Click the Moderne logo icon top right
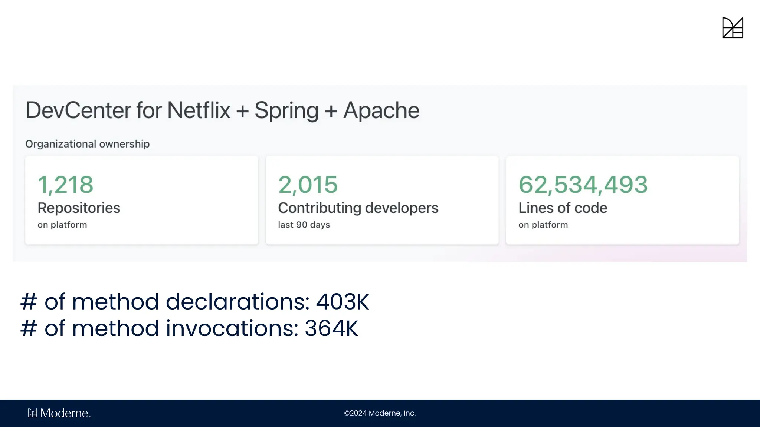 click(x=733, y=28)
